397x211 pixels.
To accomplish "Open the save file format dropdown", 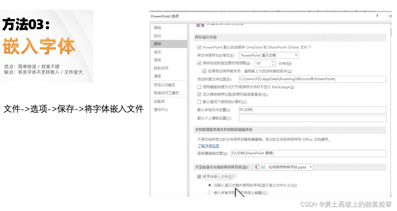I will [x=268, y=55].
